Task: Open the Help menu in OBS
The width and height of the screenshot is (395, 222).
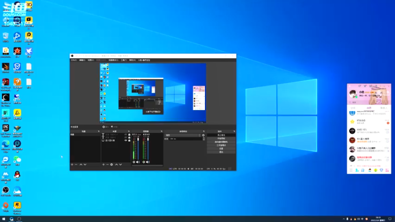Action: pos(132,60)
